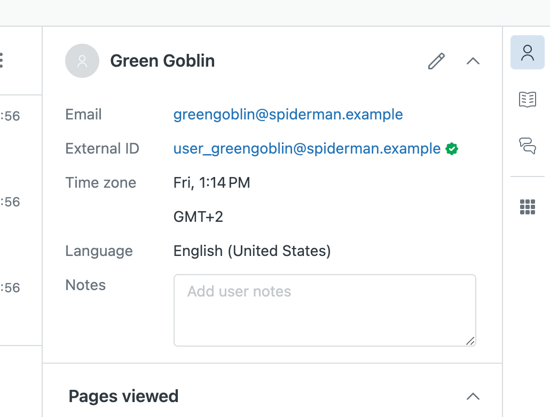The image size is (550, 417).
Task: Open the user profile sidebar icon
Action: pos(527,53)
